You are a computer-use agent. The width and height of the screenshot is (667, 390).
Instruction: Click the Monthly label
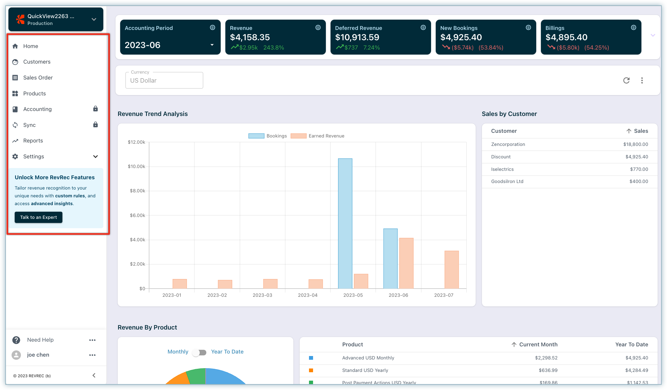pos(178,352)
